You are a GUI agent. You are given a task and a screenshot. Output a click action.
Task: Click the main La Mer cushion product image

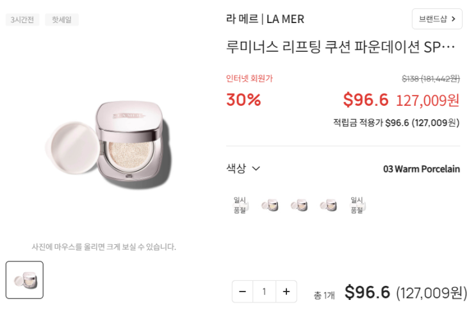coord(108,144)
